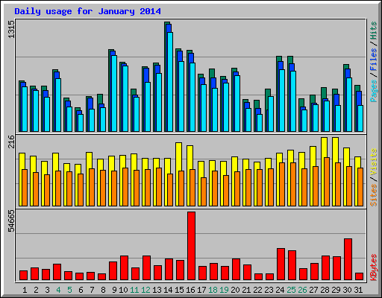Click the green weekend day 18 label
The width and height of the screenshot is (382, 298).
click(213, 290)
